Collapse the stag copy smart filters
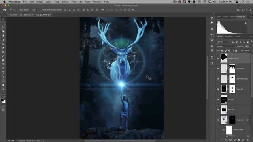This screenshot has width=253, height=142. tap(249, 120)
